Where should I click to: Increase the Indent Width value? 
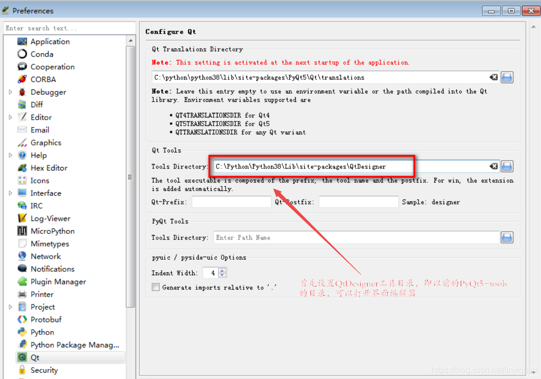(x=223, y=271)
